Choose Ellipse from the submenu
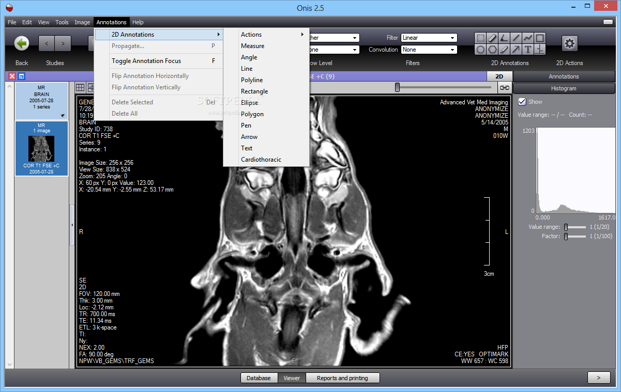 coord(266,103)
